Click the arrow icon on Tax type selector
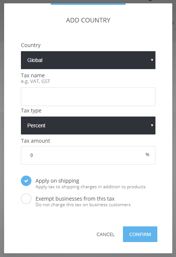Screen dimensions: 176x257 pyautogui.click(x=152, y=126)
